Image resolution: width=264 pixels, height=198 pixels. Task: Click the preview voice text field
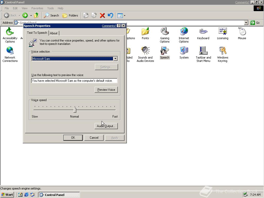pos(75,81)
